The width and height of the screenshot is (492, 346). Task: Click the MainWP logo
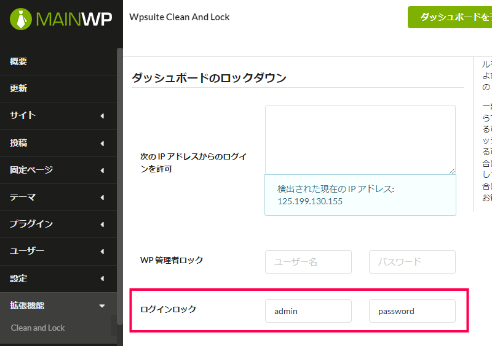(x=60, y=19)
